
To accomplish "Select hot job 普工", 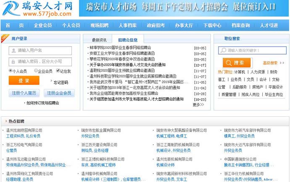I will (221, 79).
